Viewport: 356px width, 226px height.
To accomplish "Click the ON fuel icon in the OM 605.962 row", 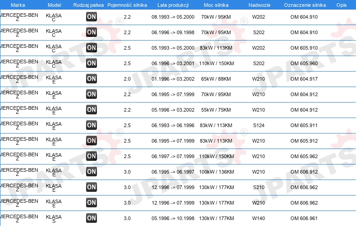I will [x=92, y=156].
